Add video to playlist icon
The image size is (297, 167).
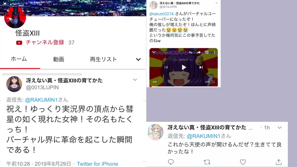click(191, 53)
